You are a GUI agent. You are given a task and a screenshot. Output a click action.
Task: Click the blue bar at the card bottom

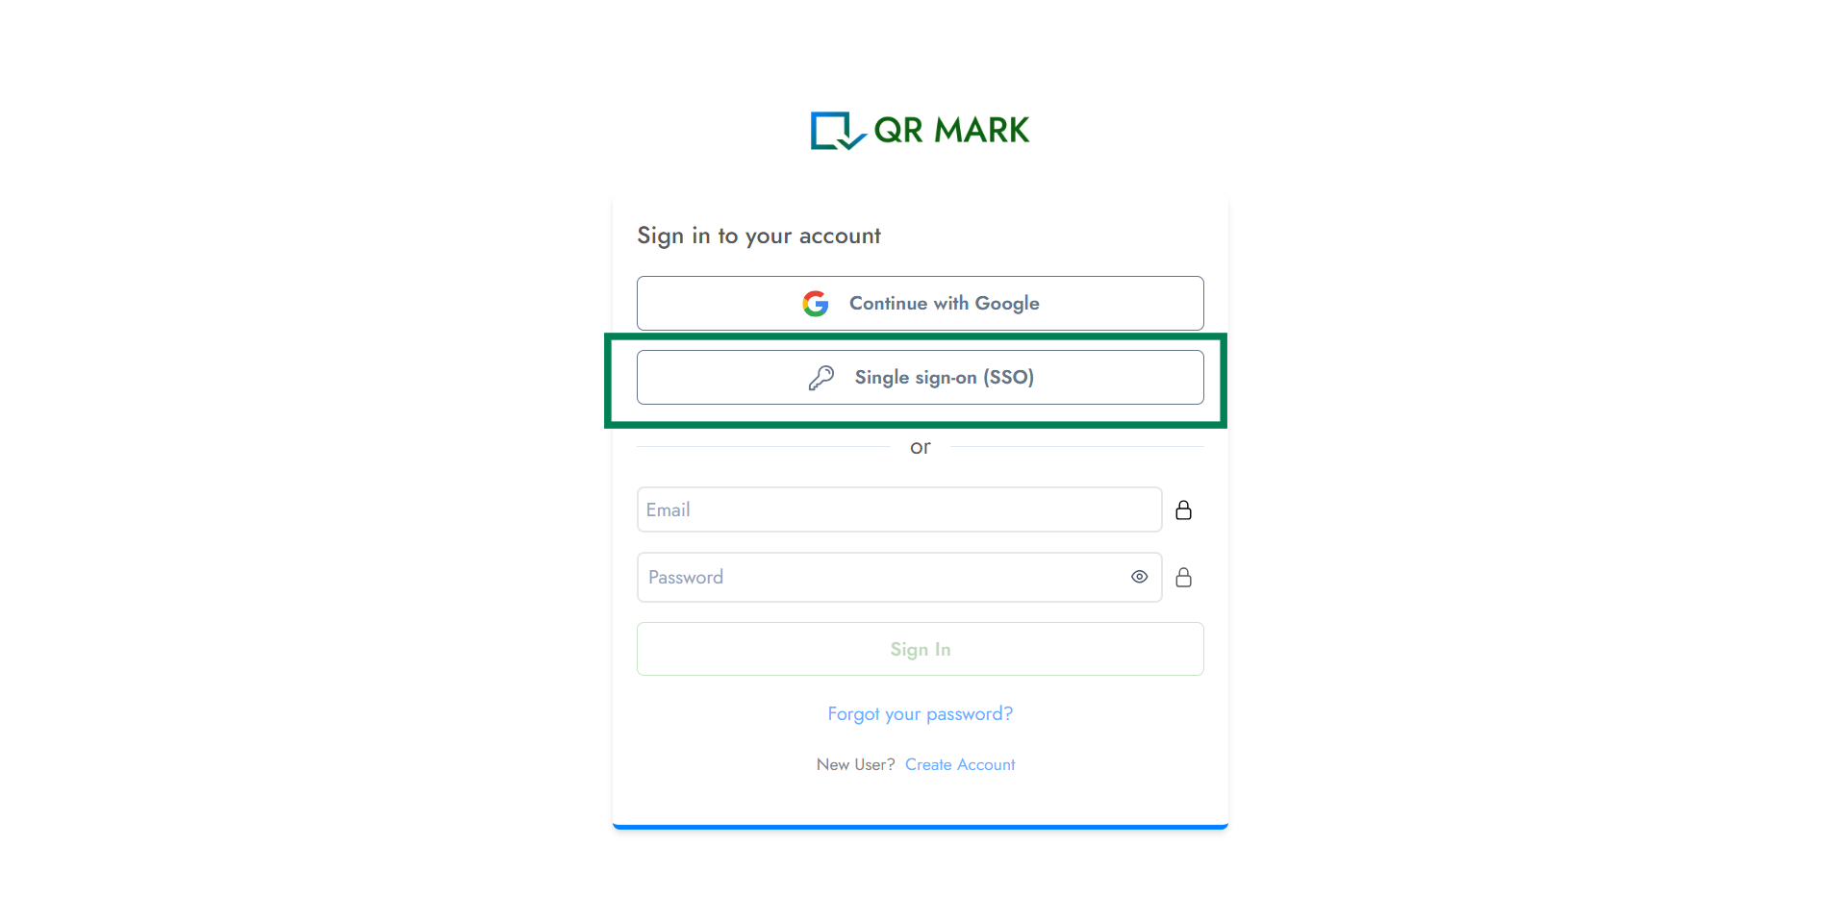coord(920,827)
